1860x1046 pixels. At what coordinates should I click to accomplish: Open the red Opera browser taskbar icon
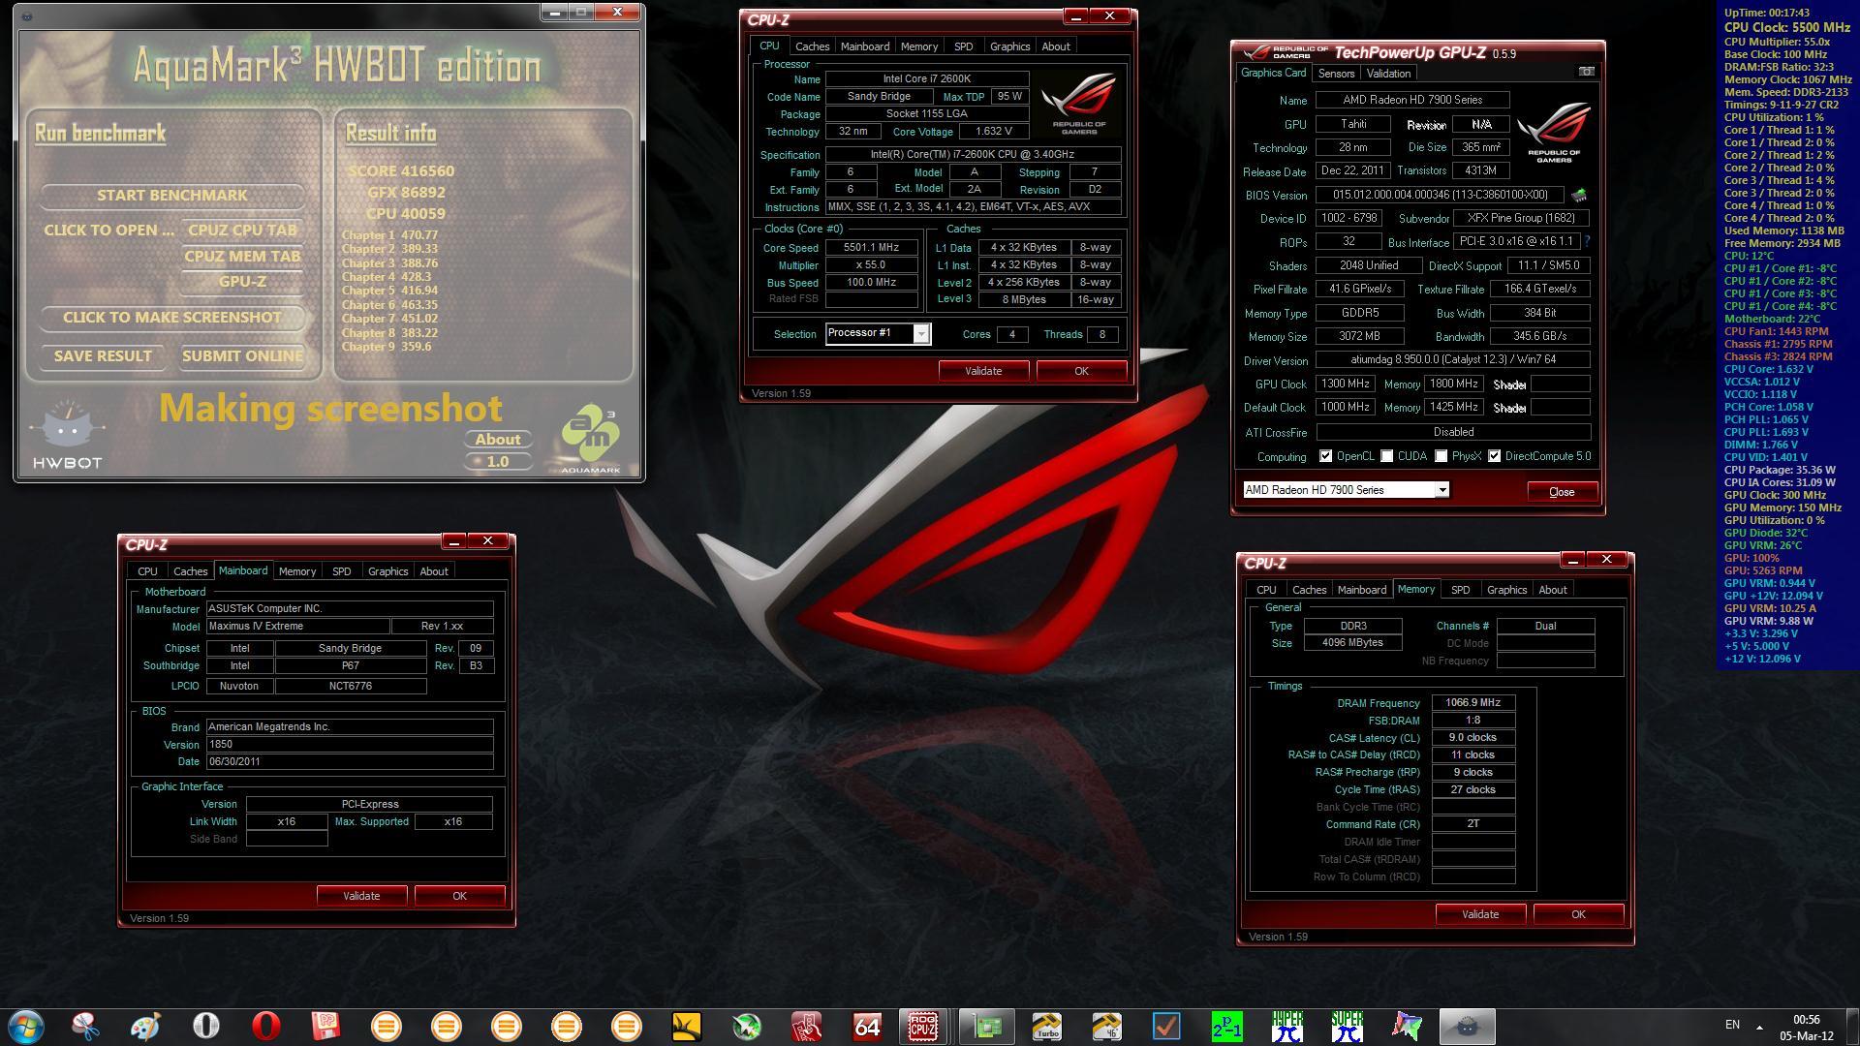[265, 1026]
